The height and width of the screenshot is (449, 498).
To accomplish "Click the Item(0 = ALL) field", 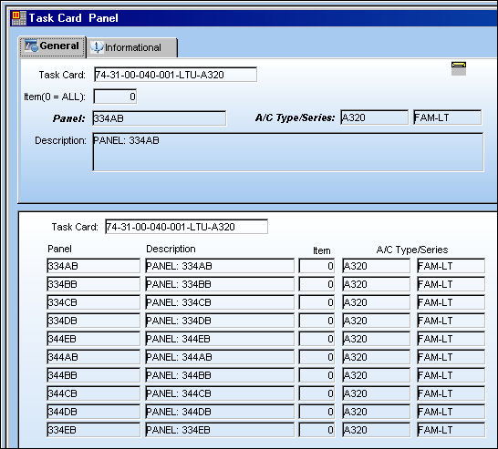I will (115, 97).
